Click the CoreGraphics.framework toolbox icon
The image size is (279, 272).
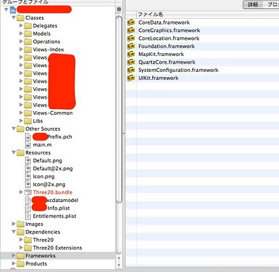[x=131, y=30]
